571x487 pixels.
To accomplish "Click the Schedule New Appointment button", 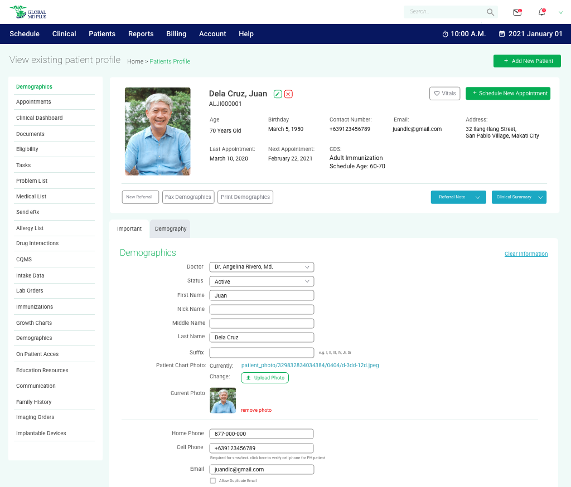I will [507, 93].
